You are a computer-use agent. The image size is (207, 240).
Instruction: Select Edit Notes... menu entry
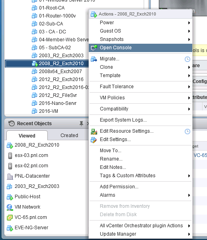click(141, 167)
